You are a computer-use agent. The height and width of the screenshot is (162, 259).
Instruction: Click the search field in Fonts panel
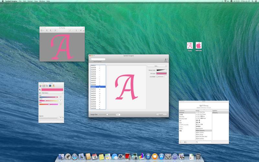point(204,142)
